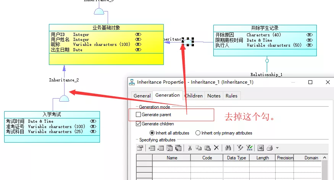
Task: Click the Add a Row icon
Action: click(161, 148)
